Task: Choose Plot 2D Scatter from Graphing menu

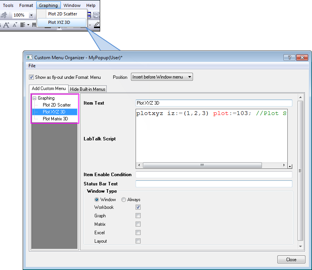Action: click(62, 14)
